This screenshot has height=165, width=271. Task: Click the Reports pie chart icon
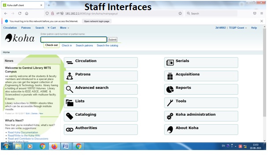point(170,89)
